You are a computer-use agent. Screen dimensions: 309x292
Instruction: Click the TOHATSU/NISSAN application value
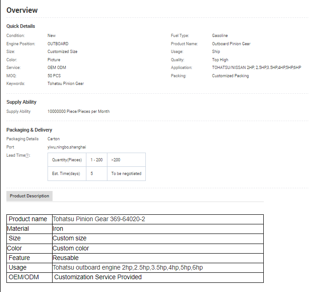coord(256,68)
